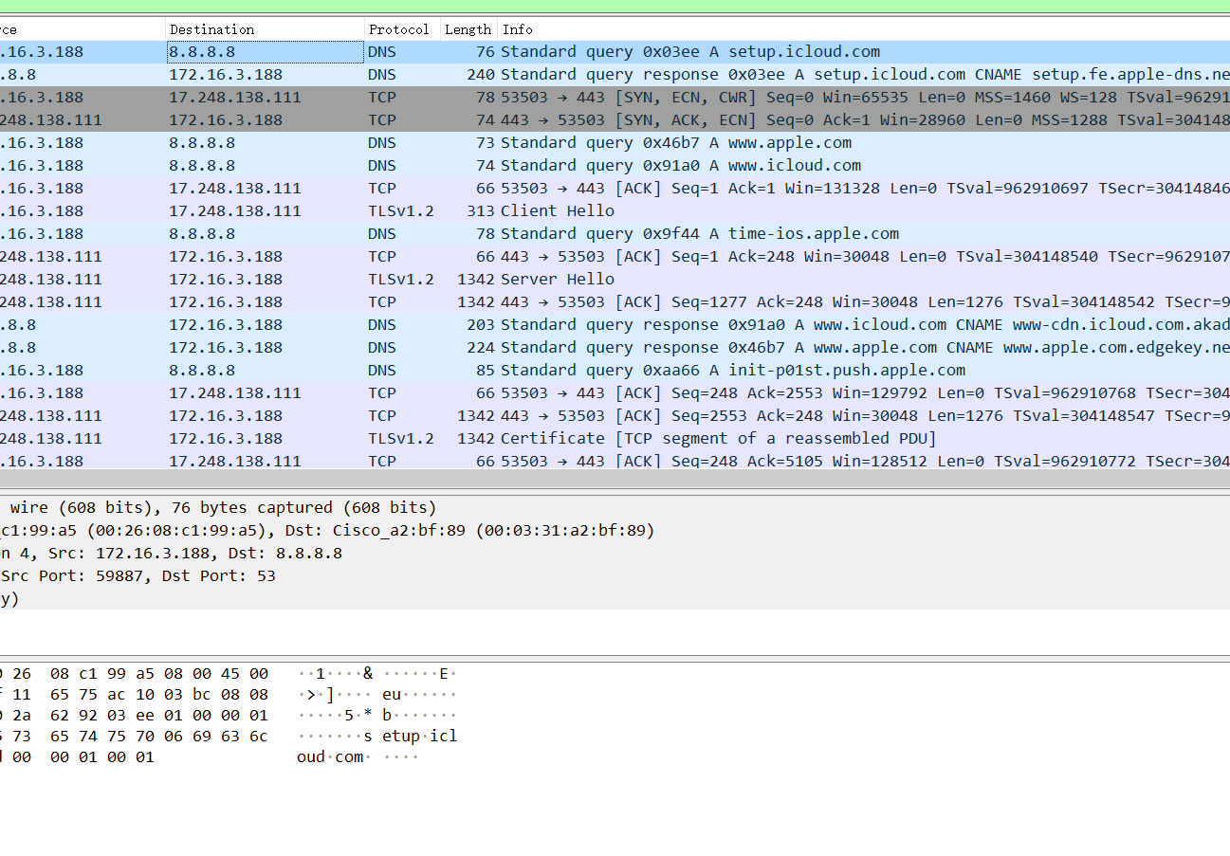Select IP line Src 172.16.3.188, Dst 8.8.8.8

(x=615, y=554)
